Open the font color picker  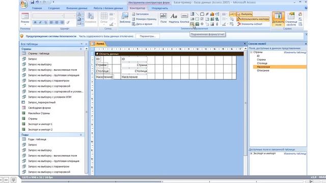tap(80, 14)
